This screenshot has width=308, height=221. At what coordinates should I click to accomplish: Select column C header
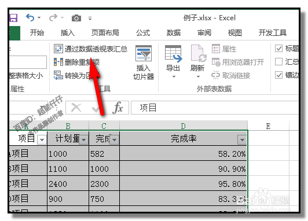[x=104, y=126]
